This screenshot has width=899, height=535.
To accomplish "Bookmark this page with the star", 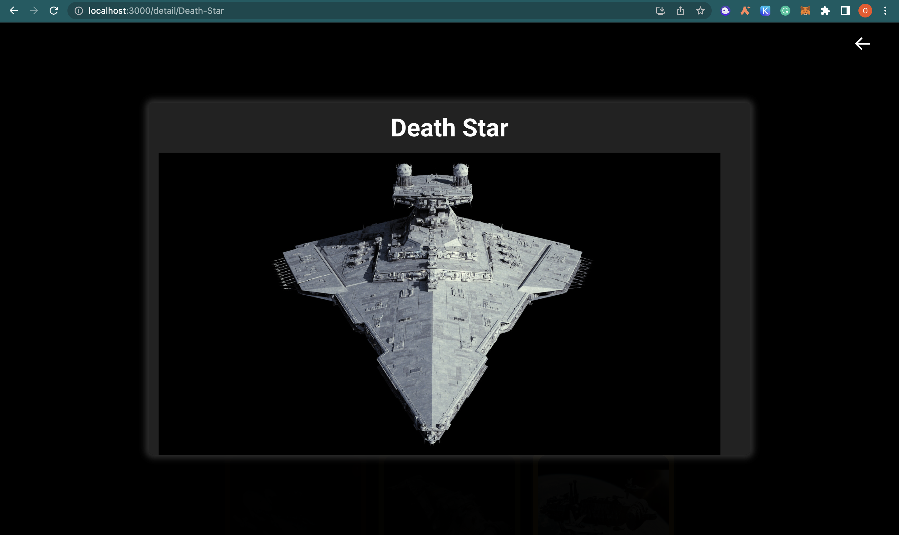I will point(700,11).
